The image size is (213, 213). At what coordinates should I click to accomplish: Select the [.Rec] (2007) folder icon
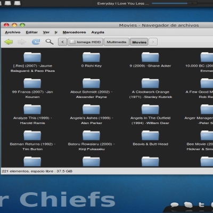pyautogui.click(x=32, y=57)
